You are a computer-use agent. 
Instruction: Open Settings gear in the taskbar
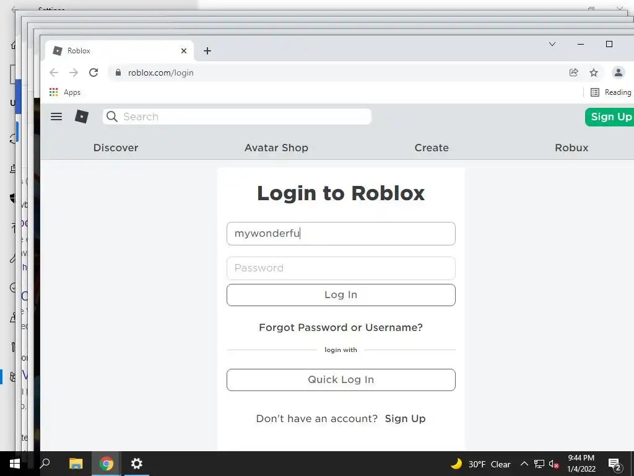(x=137, y=464)
